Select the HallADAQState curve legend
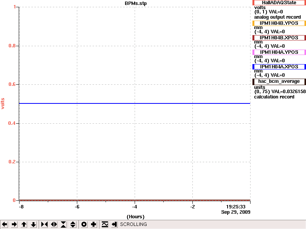306x229 pixels. coord(279,3)
